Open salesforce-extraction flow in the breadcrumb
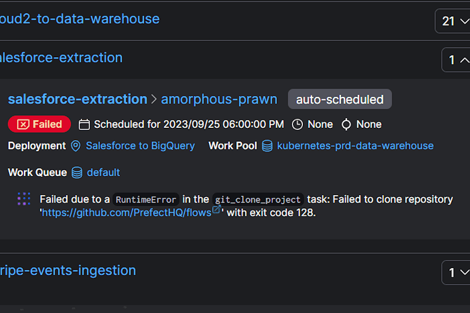The width and height of the screenshot is (470, 313). (78, 99)
